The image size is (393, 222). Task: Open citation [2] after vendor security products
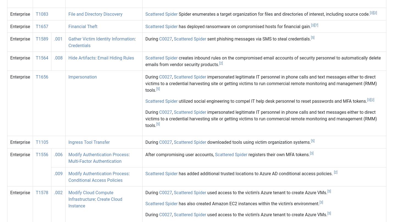pos(221,63)
